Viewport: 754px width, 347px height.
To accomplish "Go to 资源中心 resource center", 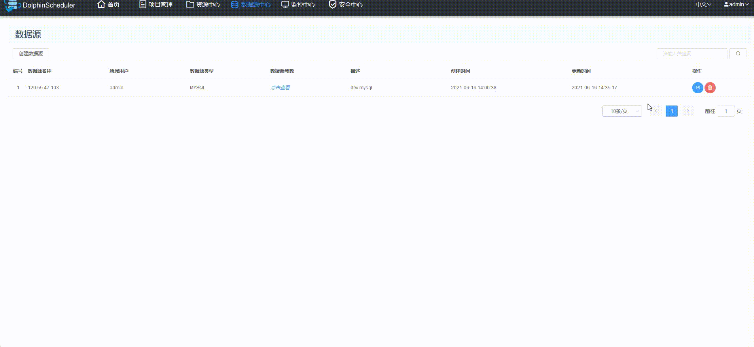I will (x=203, y=5).
